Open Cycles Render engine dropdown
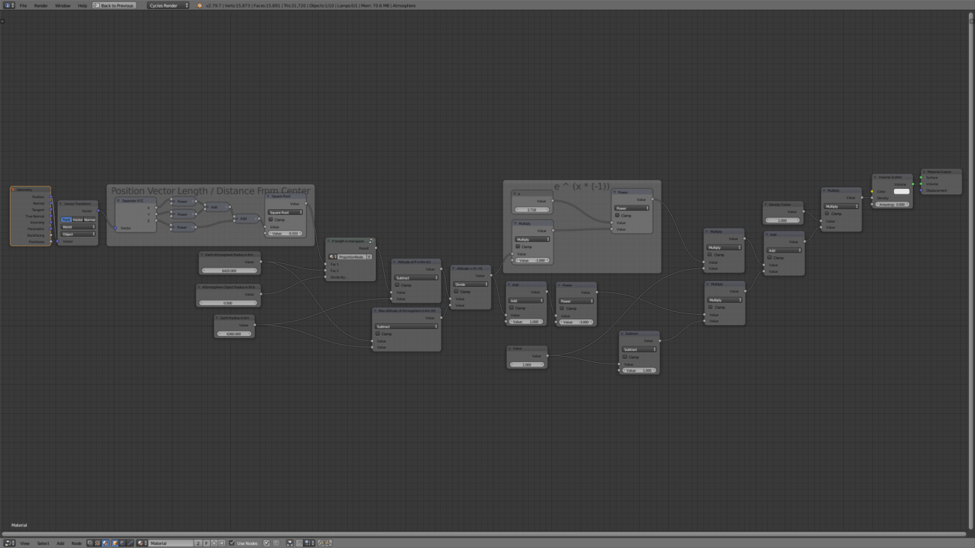 pyautogui.click(x=168, y=5)
